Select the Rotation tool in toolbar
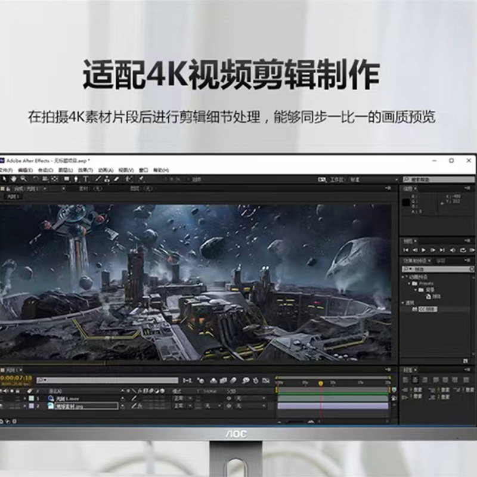The image size is (477, 477). [x=36, y=179]
